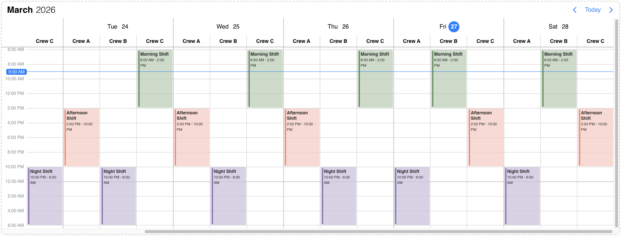
Task: Click the Tue 24 day header
Action: point(118,27)
